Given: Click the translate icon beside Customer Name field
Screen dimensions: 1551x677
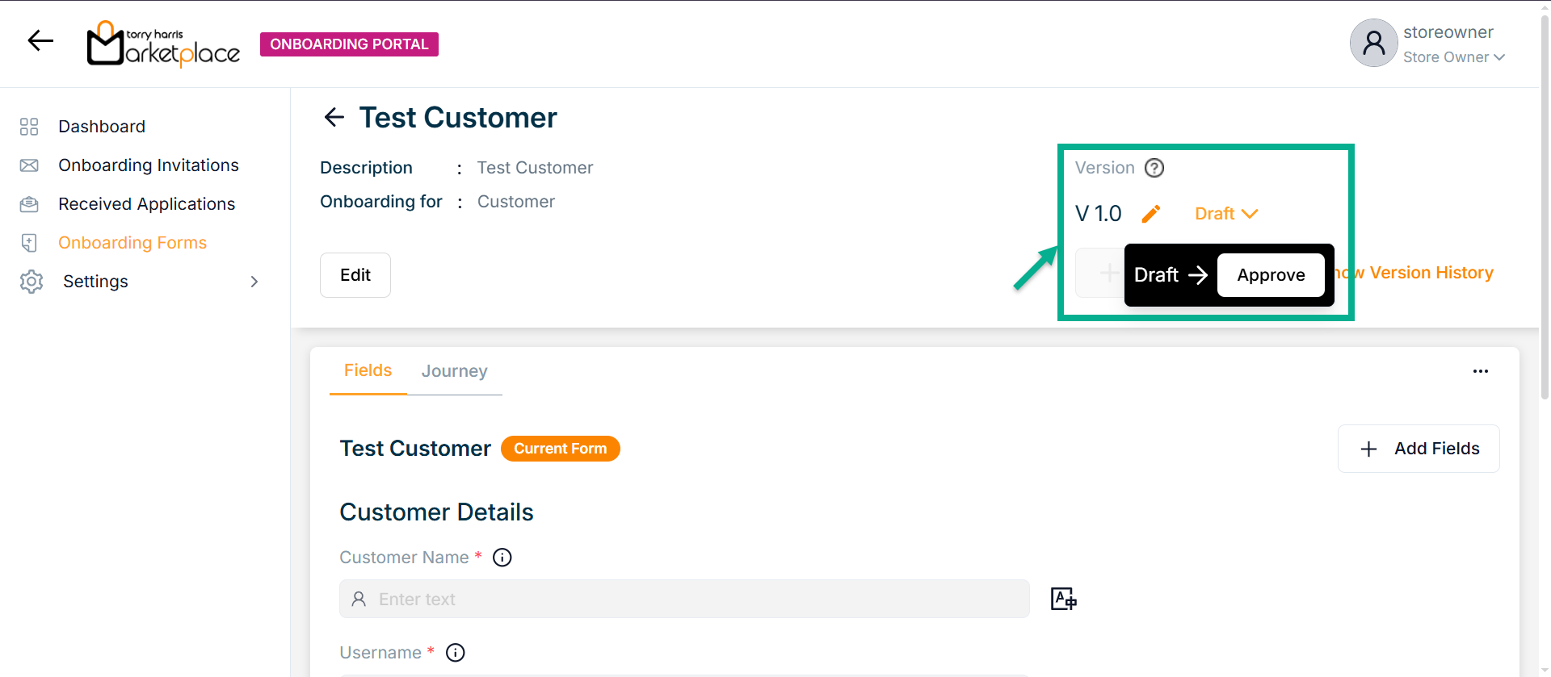Looking at the screenshot, I should tap(1063, 599).
